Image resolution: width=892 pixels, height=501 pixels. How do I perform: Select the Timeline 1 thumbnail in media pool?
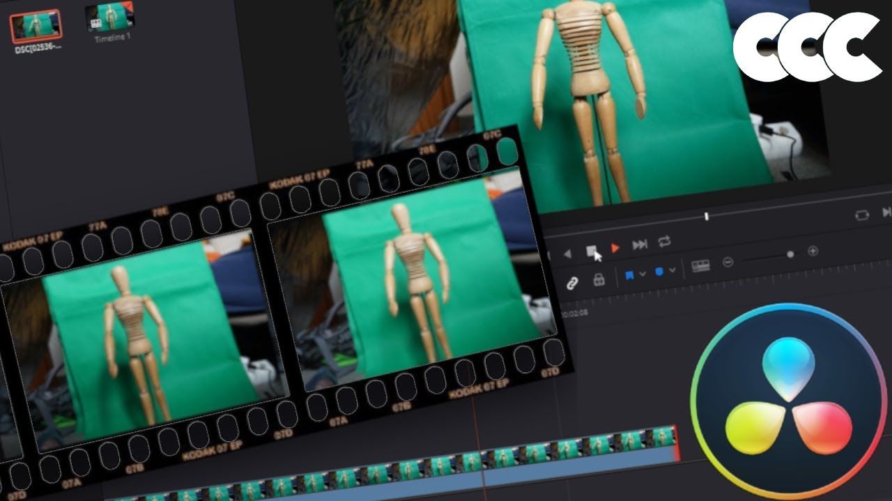(x=110, y=17)
